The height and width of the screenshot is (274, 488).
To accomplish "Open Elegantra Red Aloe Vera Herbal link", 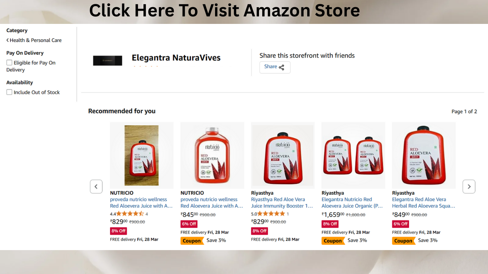I will (x=423, y=203).
